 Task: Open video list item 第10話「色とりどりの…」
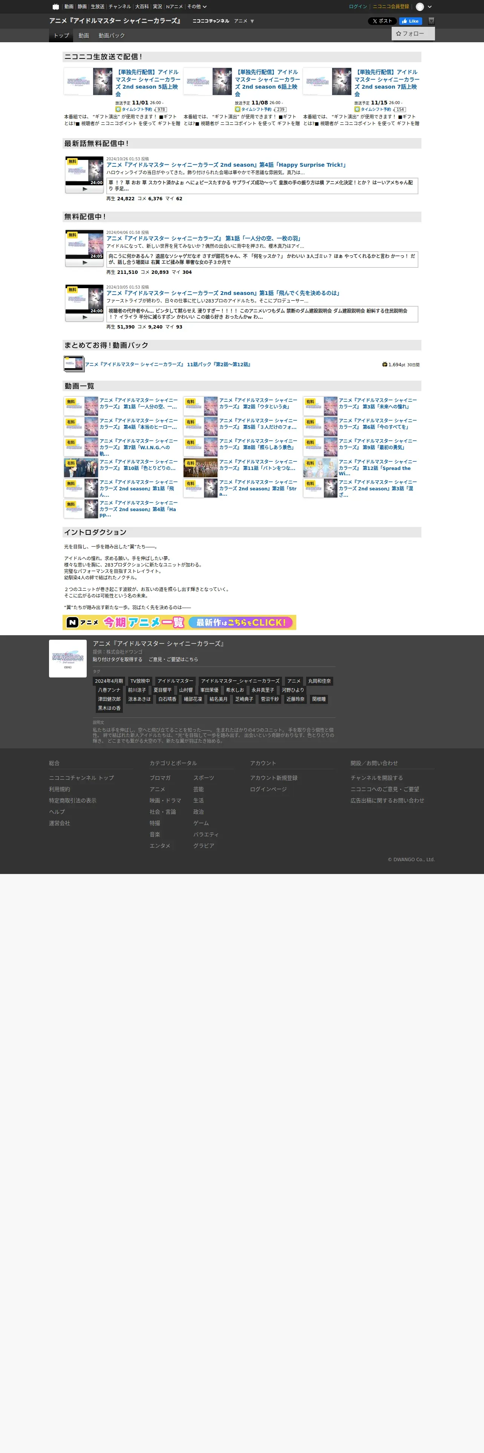139,465
